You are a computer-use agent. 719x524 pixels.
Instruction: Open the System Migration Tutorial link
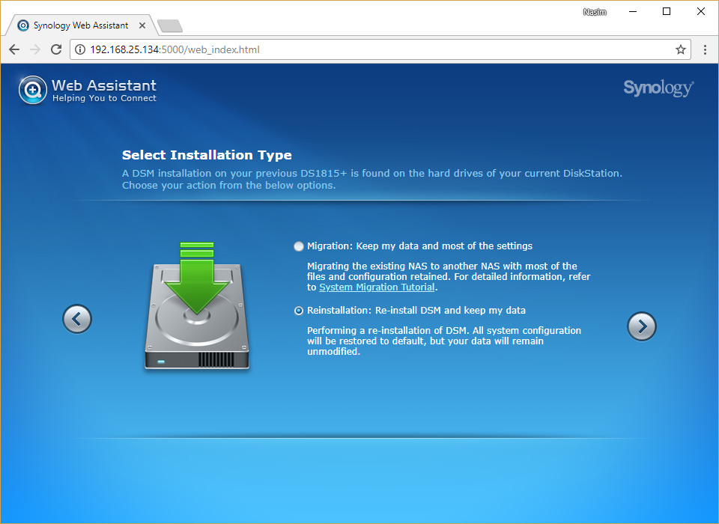click(x=377, y=287)
